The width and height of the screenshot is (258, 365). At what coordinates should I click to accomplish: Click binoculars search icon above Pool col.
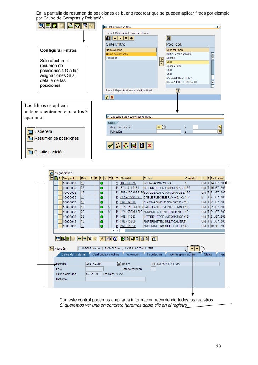(168, 38)
